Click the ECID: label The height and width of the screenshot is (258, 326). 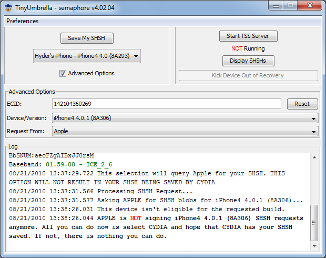pos(14,104)
